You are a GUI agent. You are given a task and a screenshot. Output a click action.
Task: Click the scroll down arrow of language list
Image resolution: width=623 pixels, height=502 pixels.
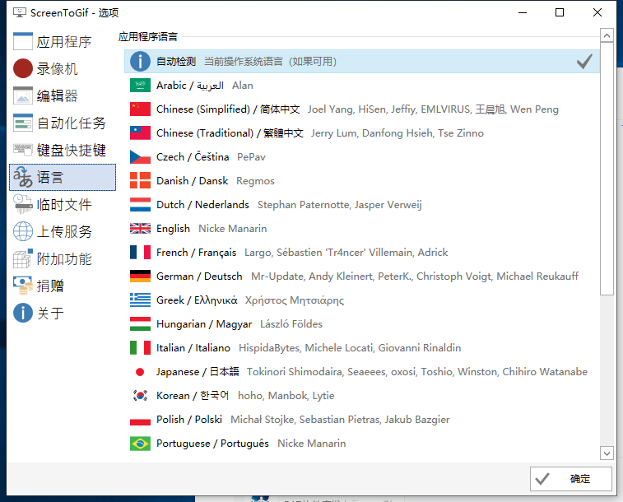click(607, 453)
